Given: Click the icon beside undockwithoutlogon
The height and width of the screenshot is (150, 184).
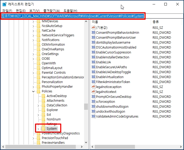Looking at the screenshot, I should click(x=93, y=111).
